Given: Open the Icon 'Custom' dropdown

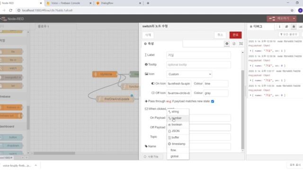Looking at the screenshot, I should click(189, 74).
